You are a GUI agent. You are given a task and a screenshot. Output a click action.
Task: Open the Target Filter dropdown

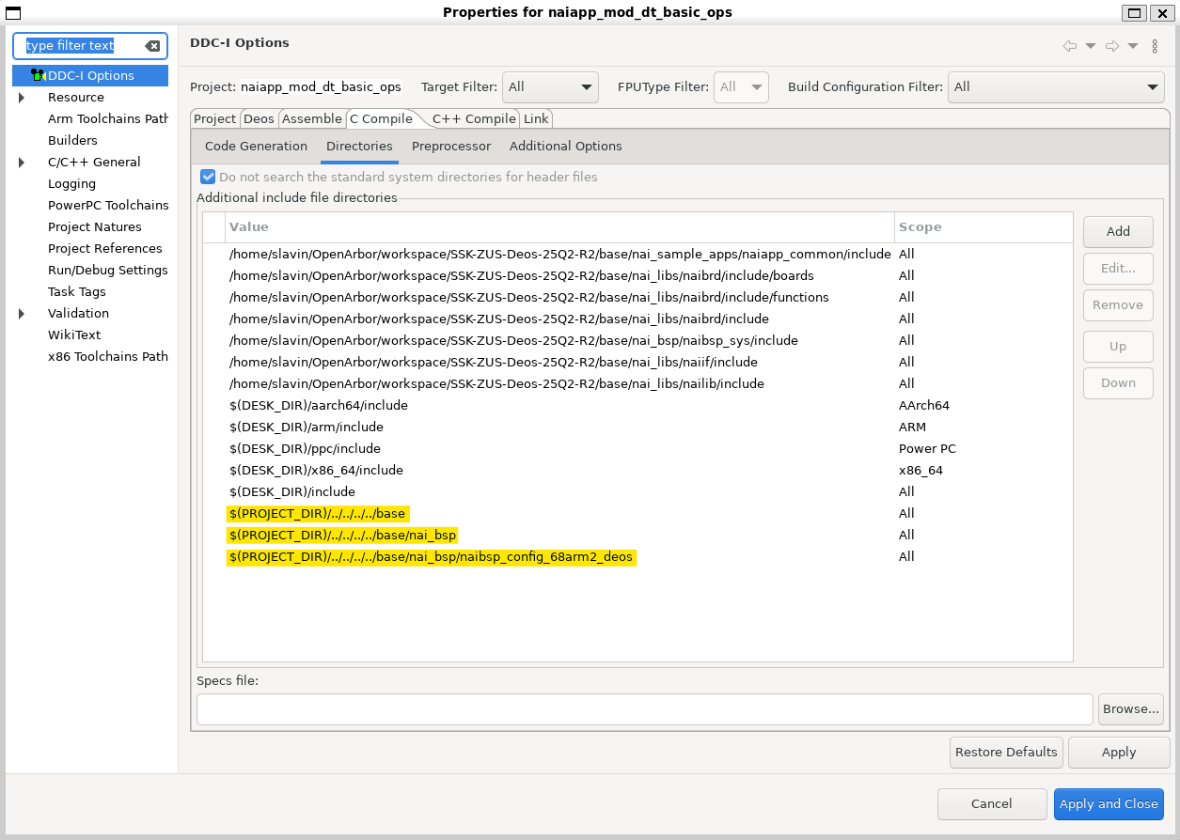point(550,86)
